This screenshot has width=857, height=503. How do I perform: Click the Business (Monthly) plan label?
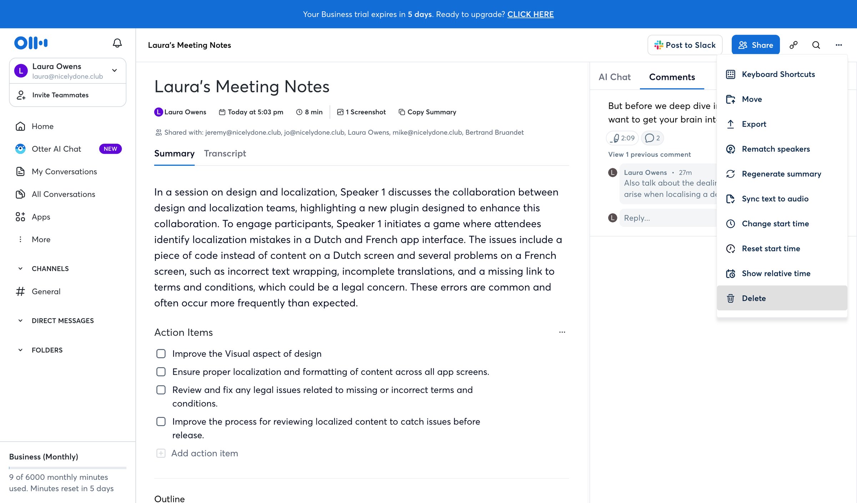point(44,457)
